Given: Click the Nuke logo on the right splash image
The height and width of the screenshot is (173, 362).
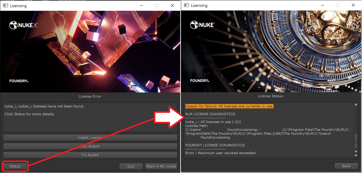Looking at the screenshot, I should pyautogui.click(x=202, y=25).
